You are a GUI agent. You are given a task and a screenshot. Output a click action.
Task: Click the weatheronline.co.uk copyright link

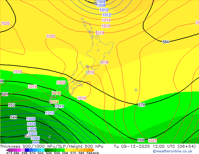173,151
